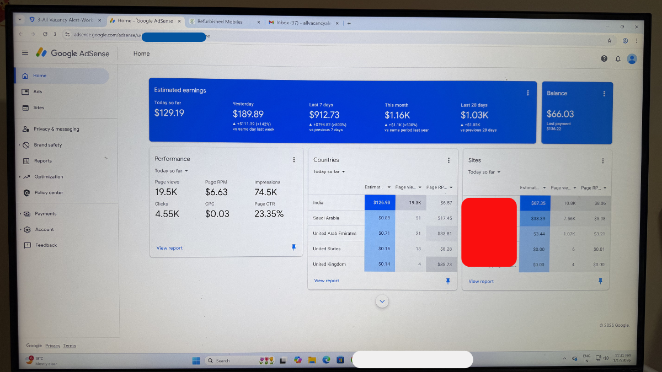Screen dimensions: 662x372
Task: Open Chrome three-dot menu
Action: (637, 41)
